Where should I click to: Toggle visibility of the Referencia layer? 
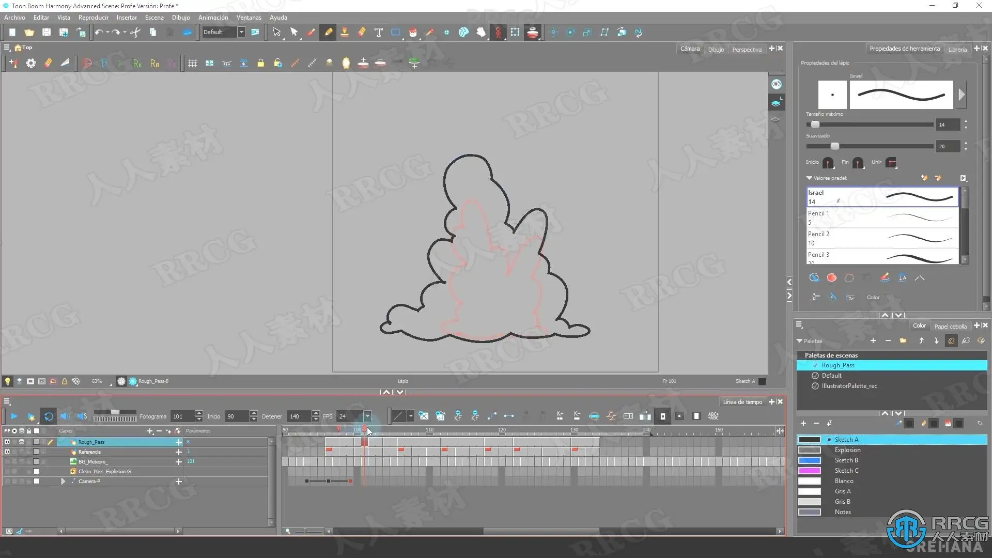click(7, 452)
